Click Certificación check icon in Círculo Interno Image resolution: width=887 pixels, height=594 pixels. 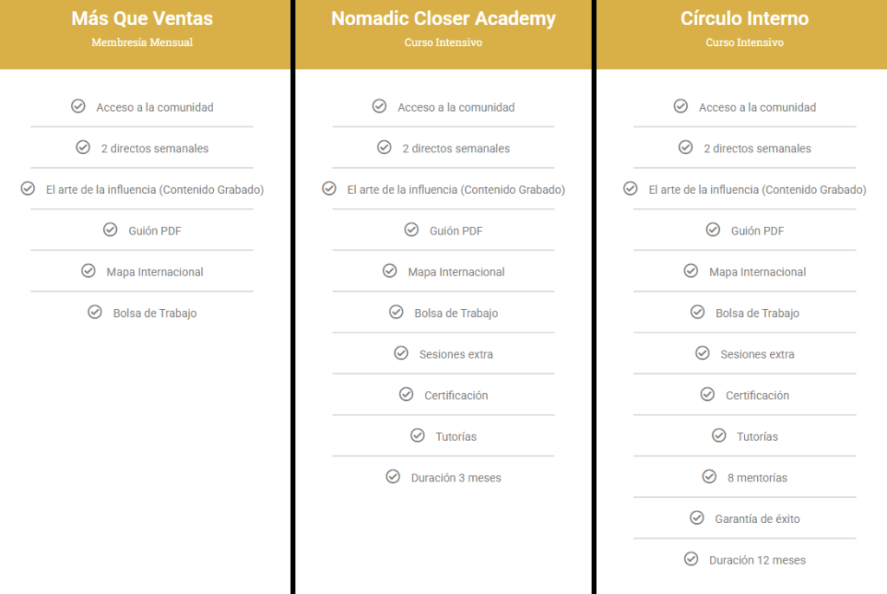[707, 394]
